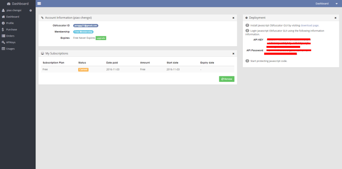This screenshot has width=342, height=169.
Task: Click the orange Current status label
Action: [x=83, y=70]
